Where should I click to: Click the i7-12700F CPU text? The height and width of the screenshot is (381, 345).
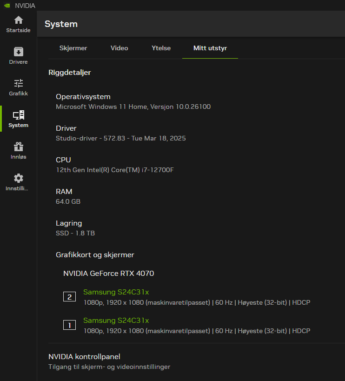115,170
